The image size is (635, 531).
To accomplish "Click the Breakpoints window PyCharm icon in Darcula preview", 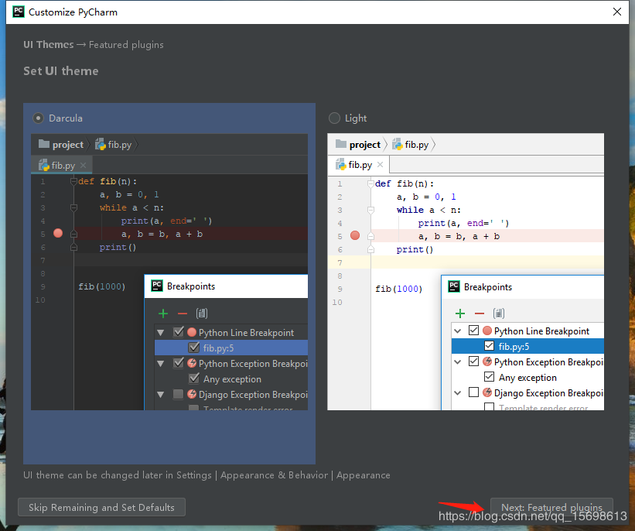I will (157, 286).
